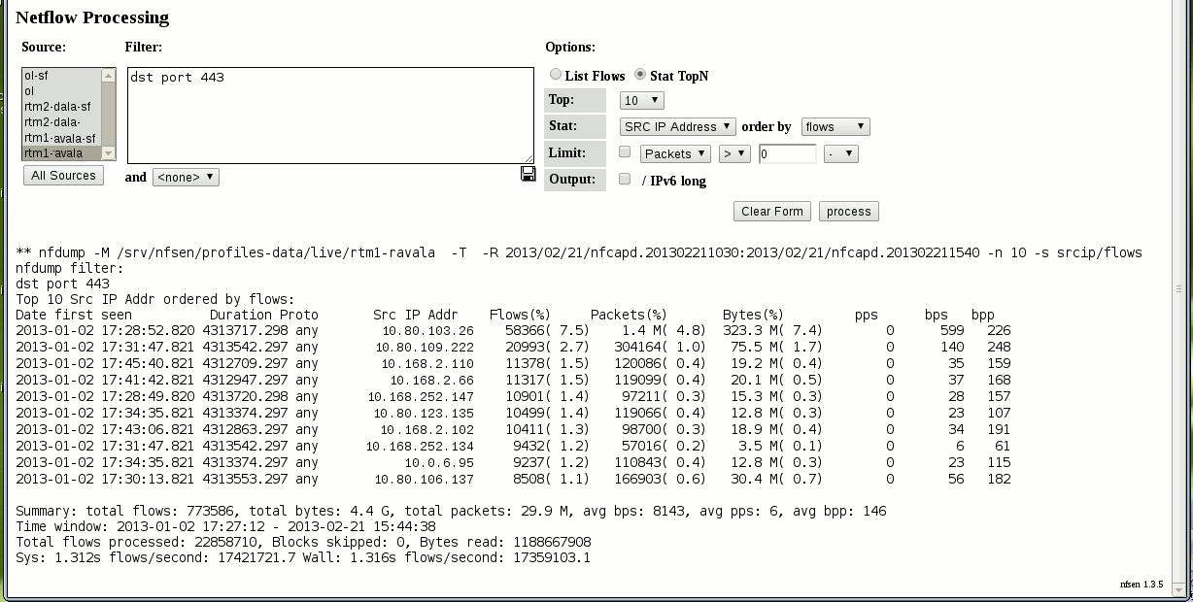Select rtm1-avala source entry
Screen dimensions: 1193x602
click(62, 153)
